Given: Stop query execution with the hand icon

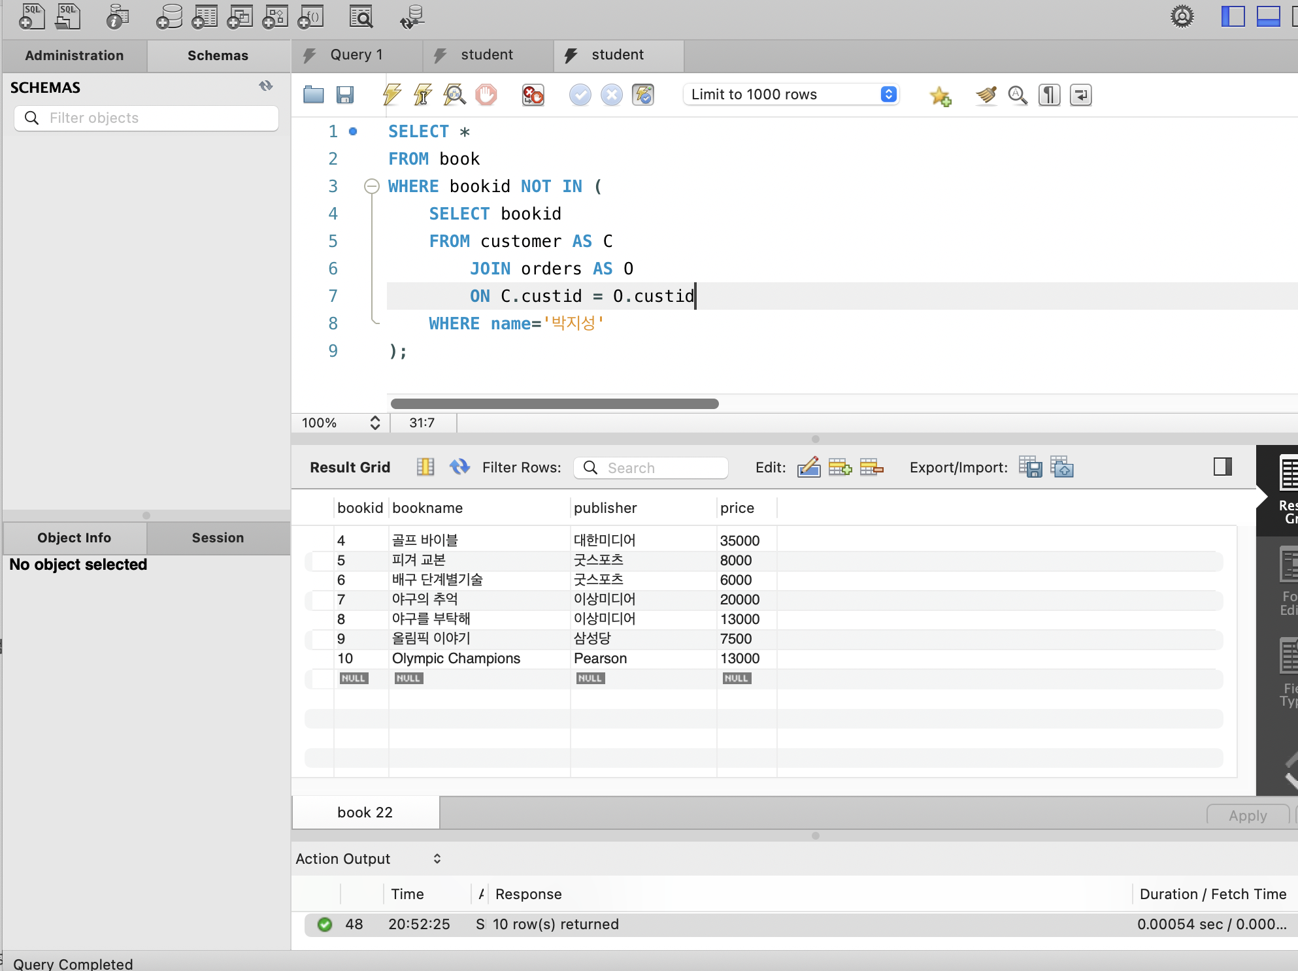Looking at the screenshot, I should tap(486, 95).
